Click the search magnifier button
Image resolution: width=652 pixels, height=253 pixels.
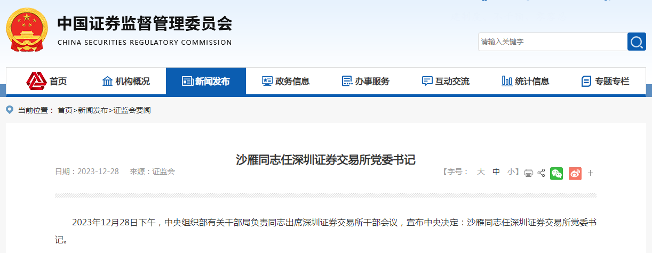pyautogui.click(x=637, y=42)
